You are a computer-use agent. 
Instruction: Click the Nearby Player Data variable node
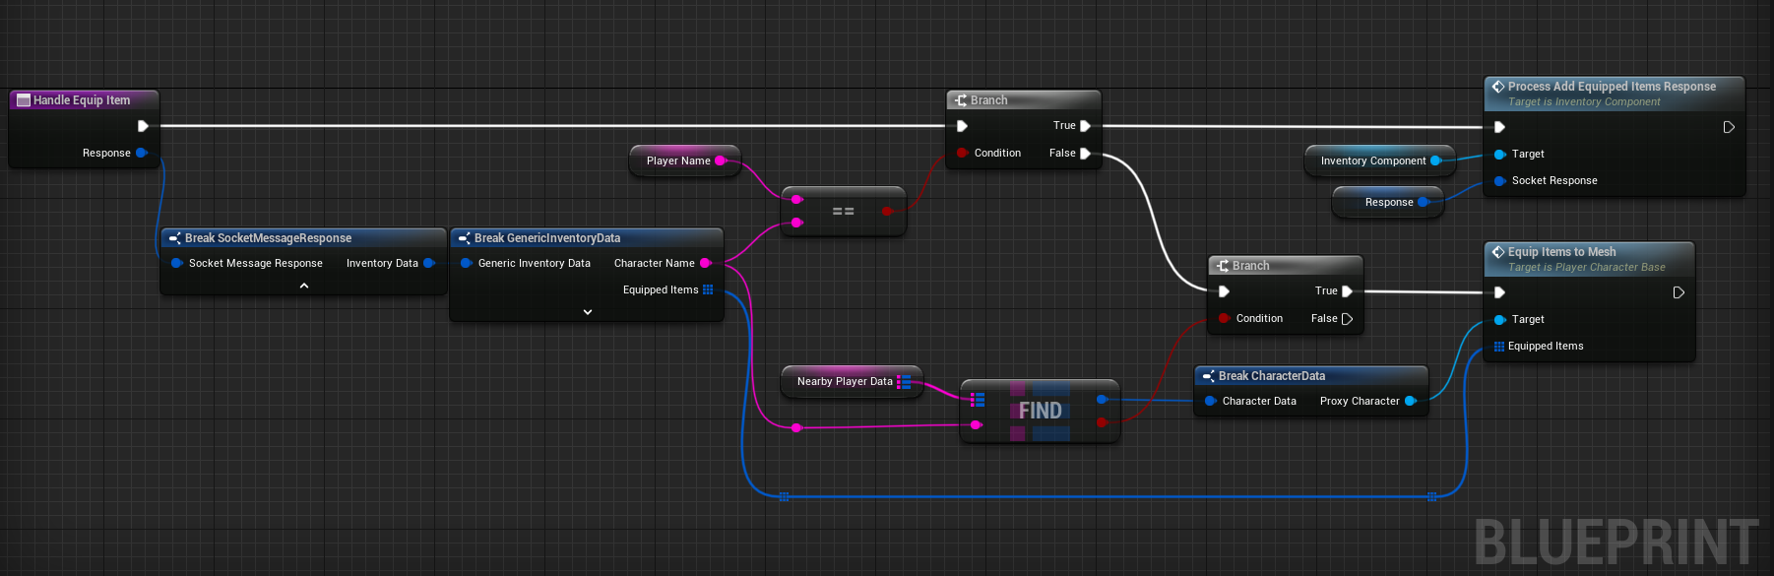coord(852,381)
